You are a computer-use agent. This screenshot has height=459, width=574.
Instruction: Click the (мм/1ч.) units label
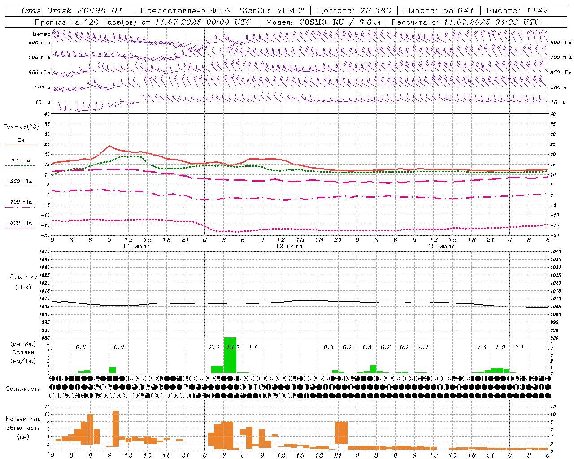[x=23, y=361]
